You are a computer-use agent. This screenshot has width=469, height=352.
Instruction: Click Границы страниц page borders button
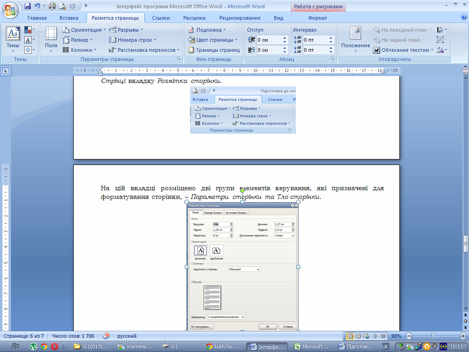pyautogui.click(x=214, y=50)
